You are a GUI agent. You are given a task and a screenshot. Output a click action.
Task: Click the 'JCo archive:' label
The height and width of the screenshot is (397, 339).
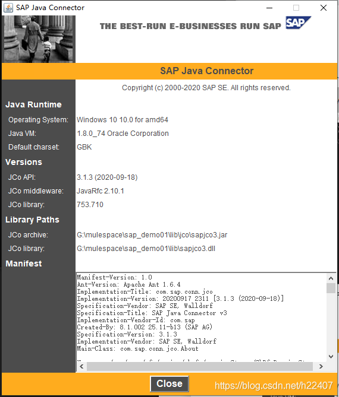pos(28,235)
